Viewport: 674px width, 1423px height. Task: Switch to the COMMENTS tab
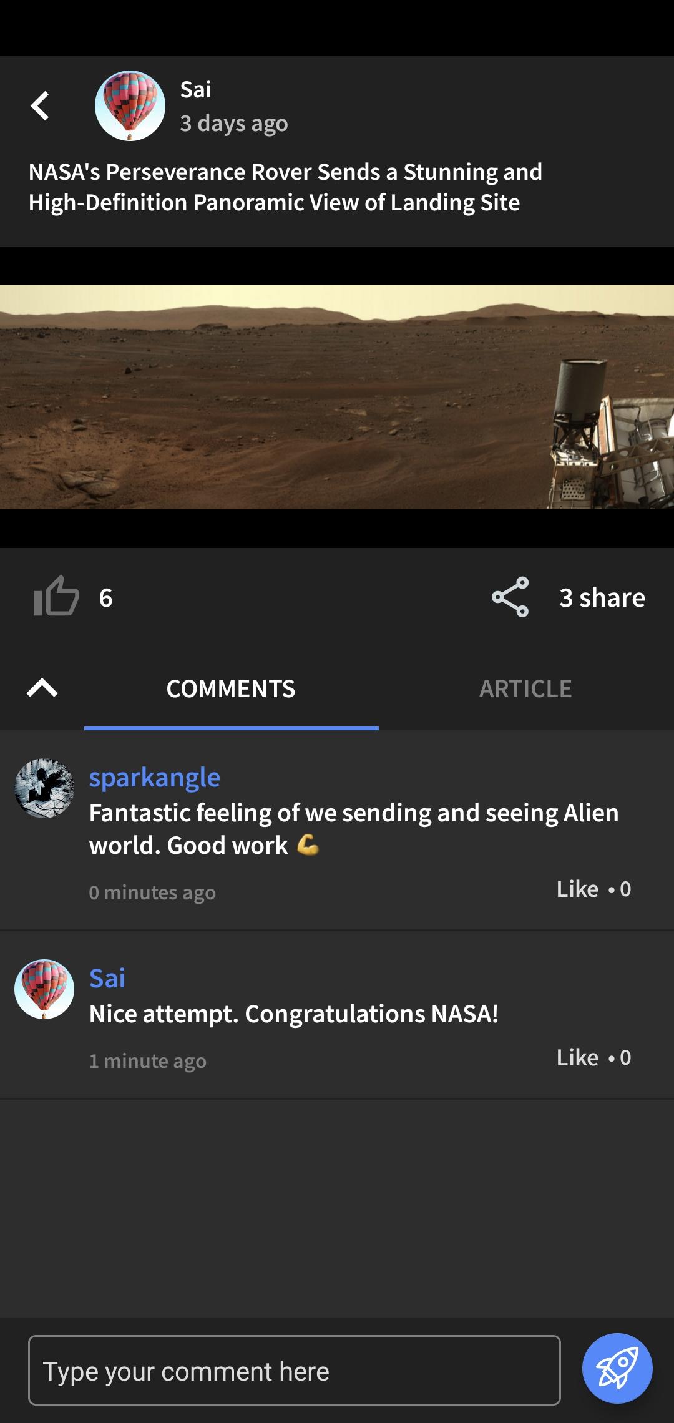click(x=231, y=689)
